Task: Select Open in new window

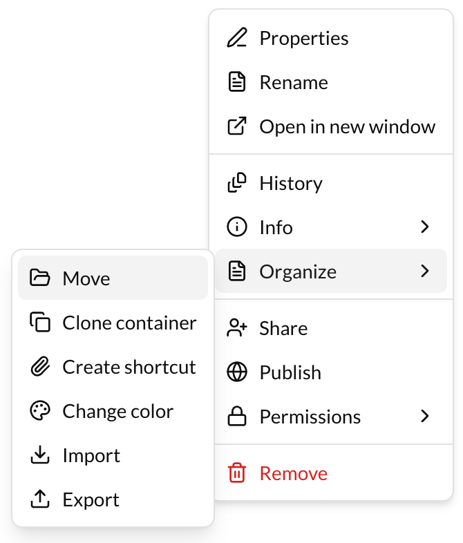Action: pos(331,126)
